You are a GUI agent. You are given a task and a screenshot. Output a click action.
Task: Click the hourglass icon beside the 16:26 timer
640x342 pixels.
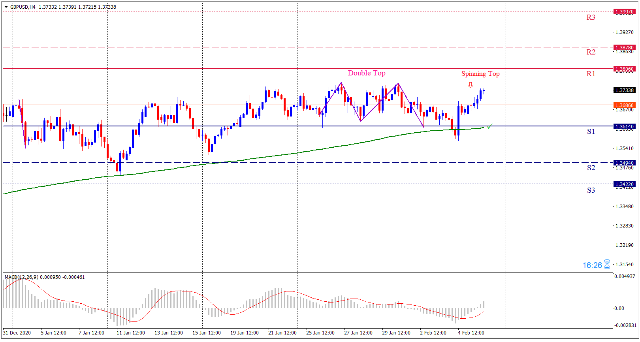(x=607, y=265)
